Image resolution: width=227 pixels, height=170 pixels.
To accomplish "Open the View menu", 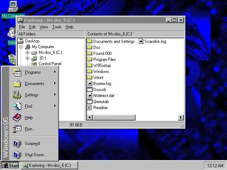I will (44, 27).
